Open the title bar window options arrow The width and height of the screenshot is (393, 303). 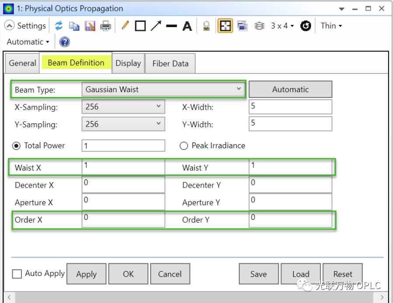click(x=341, y=9)
